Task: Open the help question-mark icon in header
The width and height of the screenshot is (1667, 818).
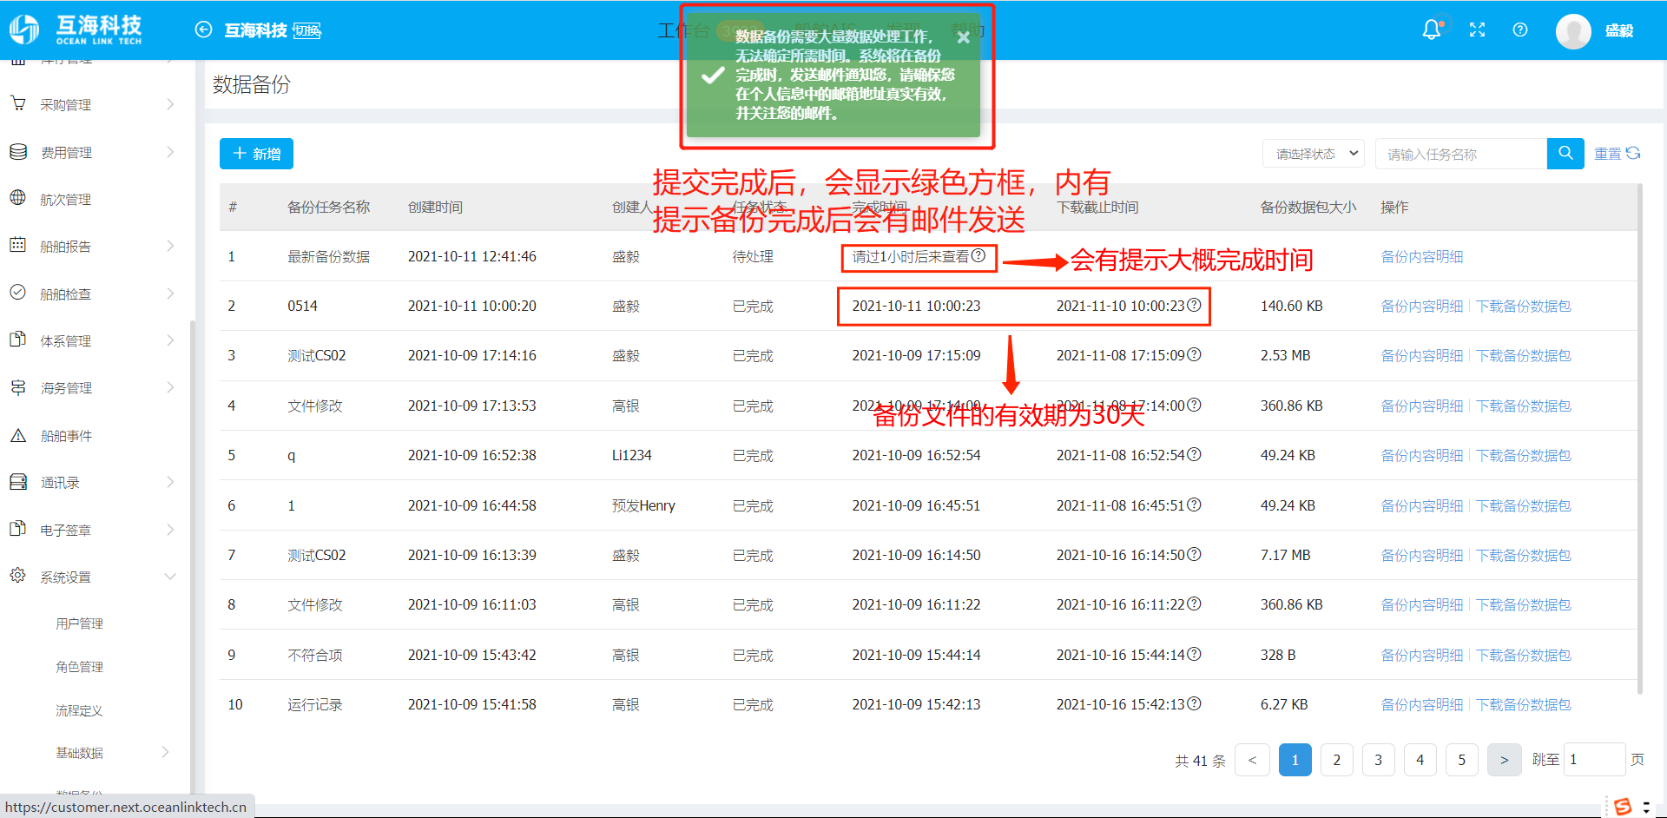Action: (1520, 30)
